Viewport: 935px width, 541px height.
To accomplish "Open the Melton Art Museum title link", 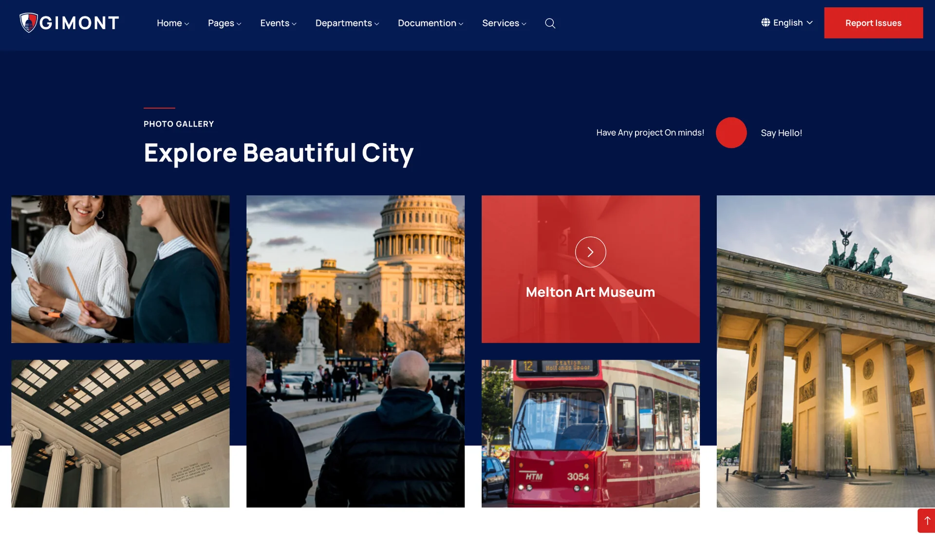I will point(590,292).
